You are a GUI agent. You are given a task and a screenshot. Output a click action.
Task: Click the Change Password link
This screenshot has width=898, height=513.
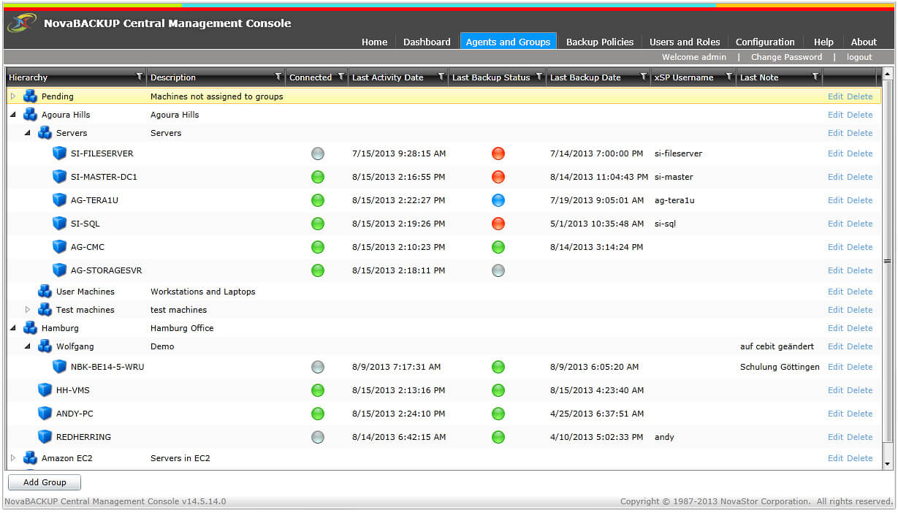click(786, 57)
